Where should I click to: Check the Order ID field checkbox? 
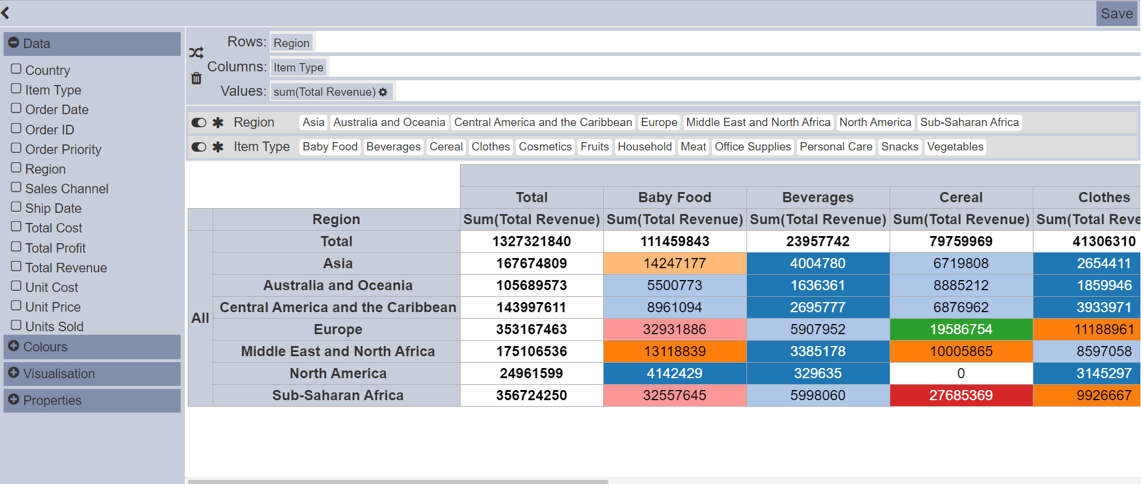coord(16,128)
